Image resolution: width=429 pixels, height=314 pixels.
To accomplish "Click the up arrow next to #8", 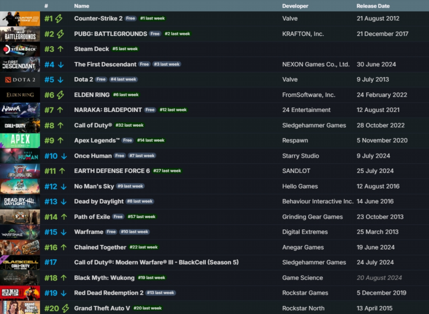I will click(x=61, y=126).
